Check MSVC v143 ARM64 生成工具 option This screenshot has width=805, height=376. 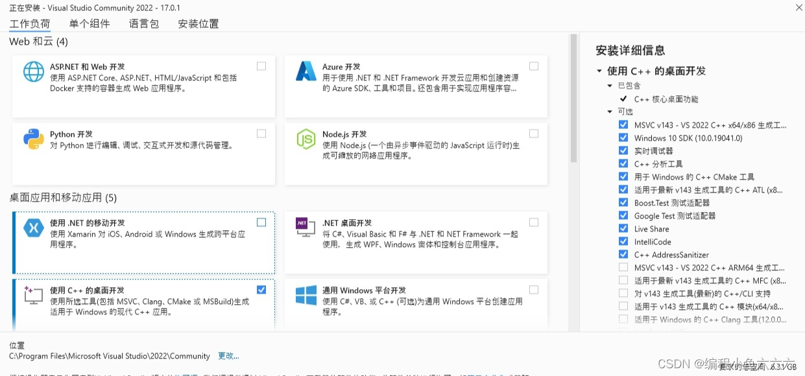tap(623, 267)
